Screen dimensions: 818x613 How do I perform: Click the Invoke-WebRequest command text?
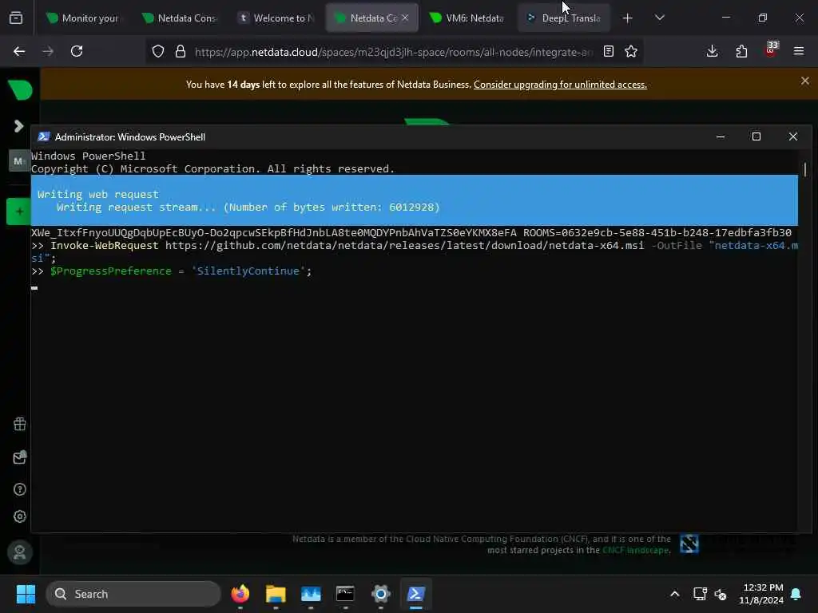pyautogui.click(x=105, y=246)
